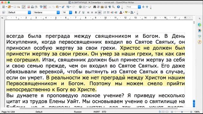The image size is (203, 114).
Task: Open Page Preview icon
Action: pyautogui.click(x=36, y=7)
